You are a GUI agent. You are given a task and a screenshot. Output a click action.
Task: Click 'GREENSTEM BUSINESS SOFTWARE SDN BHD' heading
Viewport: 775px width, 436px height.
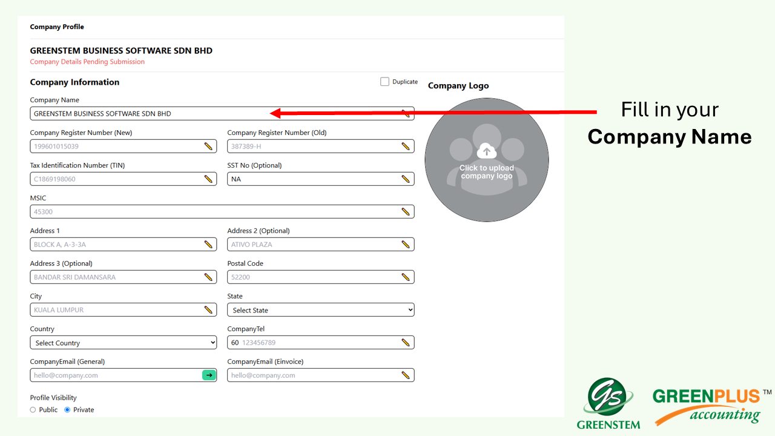pyautogui.click(x=121, y=51)
